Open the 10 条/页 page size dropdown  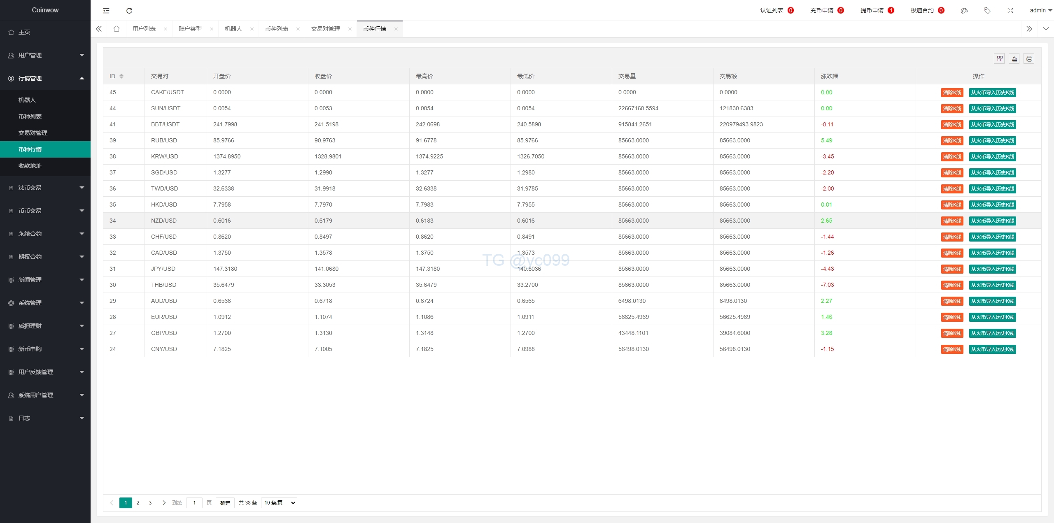click(279, 502)
